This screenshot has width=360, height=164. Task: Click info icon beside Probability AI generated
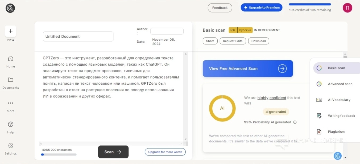pyautogui.click(x=295, y=122)
